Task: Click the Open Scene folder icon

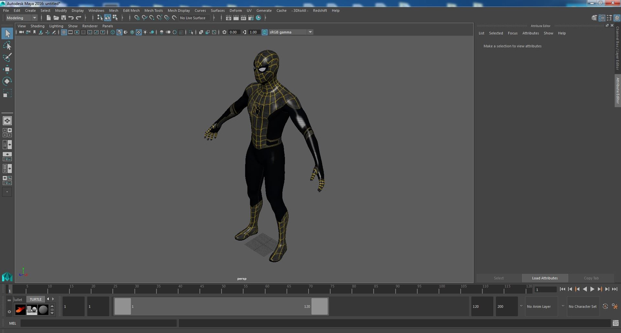Action: [x=56, y=18]
